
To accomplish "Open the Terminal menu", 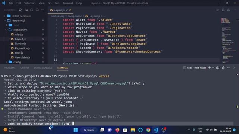I will point(68,3).
